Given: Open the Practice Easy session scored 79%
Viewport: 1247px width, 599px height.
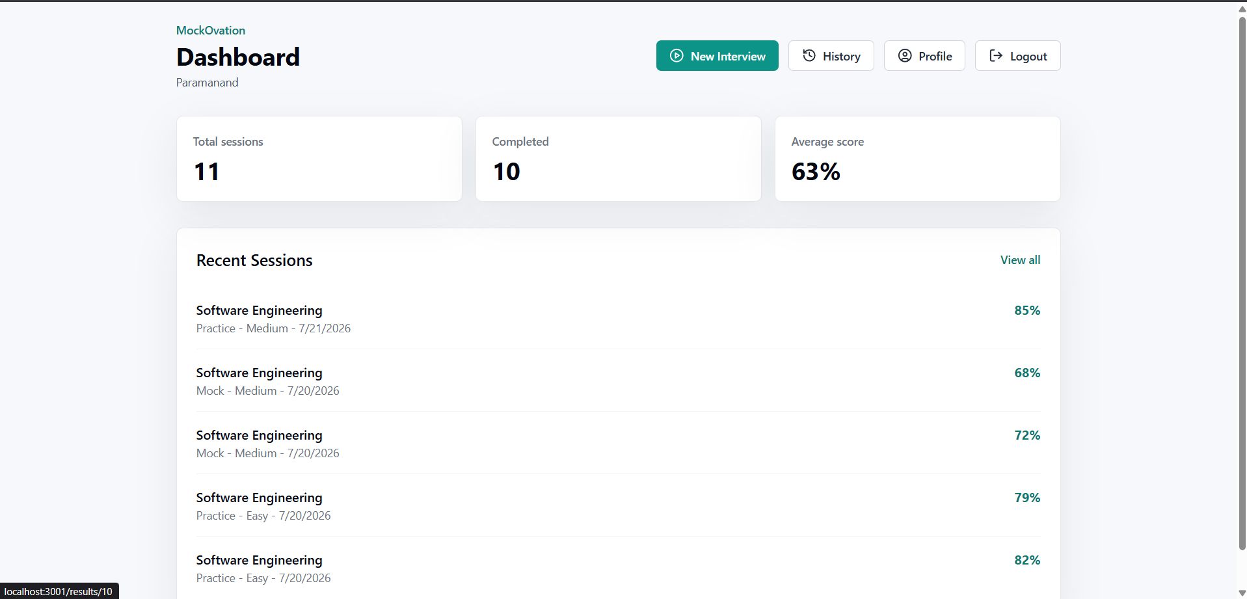Looking at the screenshot, I should [x=618, y=506].
